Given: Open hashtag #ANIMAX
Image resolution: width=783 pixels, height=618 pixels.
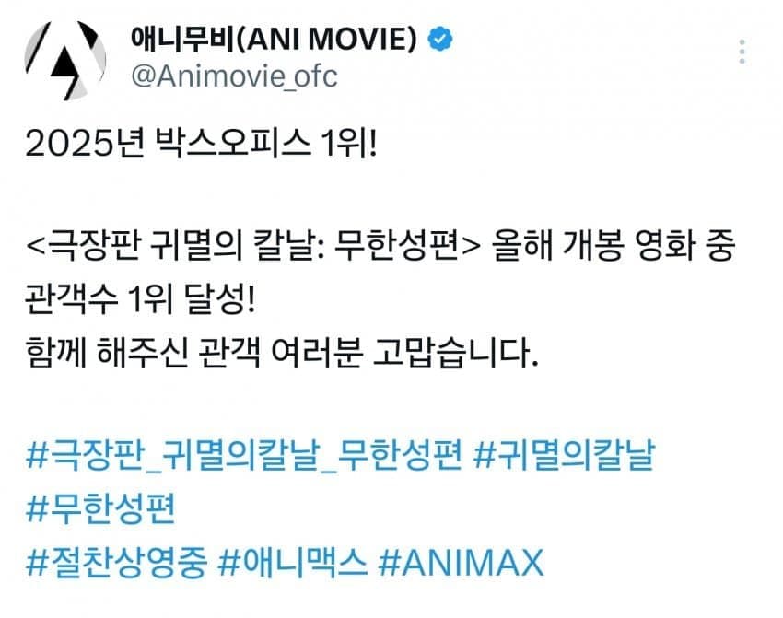Looking at the screenshot, I should click(x=461, y=563).
